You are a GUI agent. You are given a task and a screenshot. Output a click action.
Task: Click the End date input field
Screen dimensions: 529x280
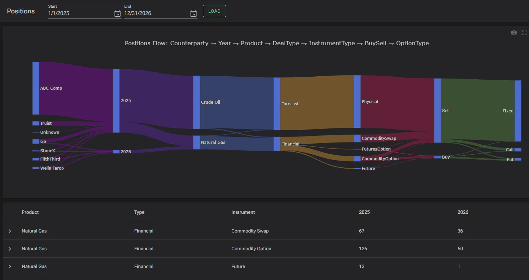156,13
